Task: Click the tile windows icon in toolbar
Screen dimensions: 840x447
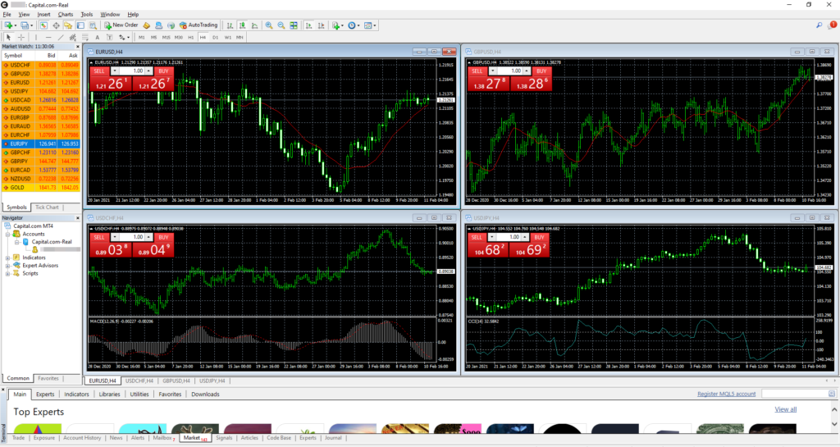Action: pyautogui.click(x=294, y=25)
